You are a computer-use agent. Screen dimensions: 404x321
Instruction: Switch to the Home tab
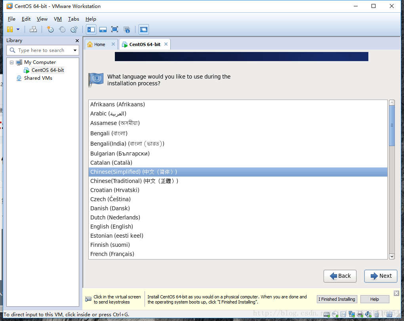coord(99,44)
